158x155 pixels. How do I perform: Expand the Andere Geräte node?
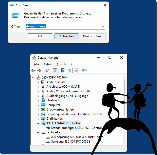point(38,82)
